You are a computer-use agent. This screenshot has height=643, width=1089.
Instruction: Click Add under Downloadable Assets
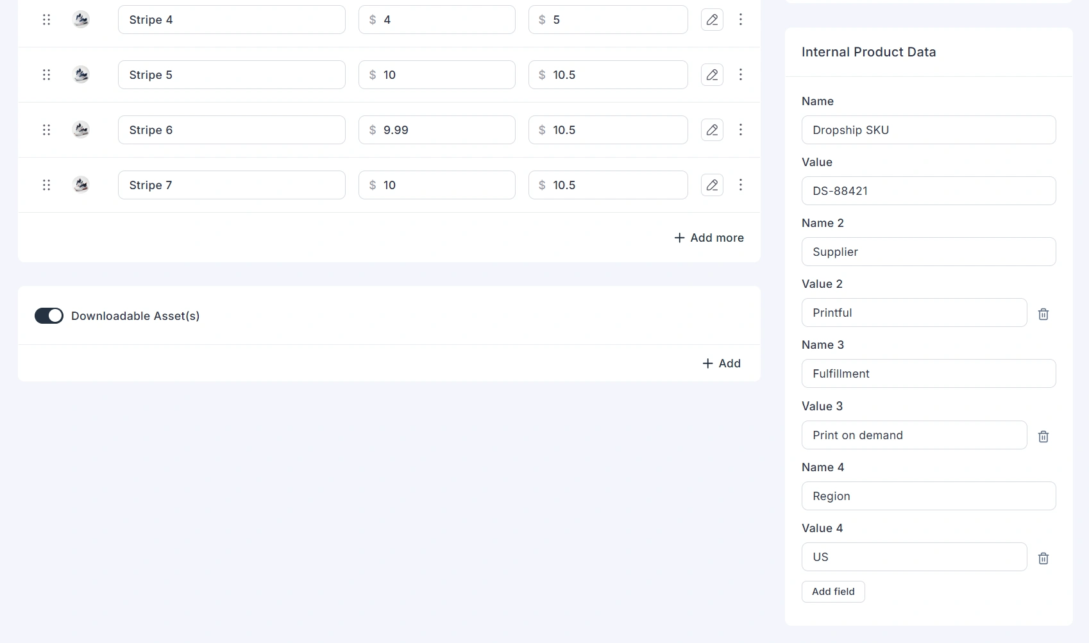pyautogui.click(x=722, y=363)
